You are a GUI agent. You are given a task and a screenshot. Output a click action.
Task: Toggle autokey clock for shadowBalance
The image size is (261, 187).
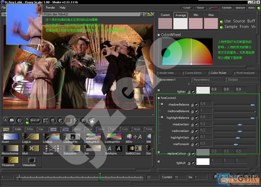[x=192, y=105]
